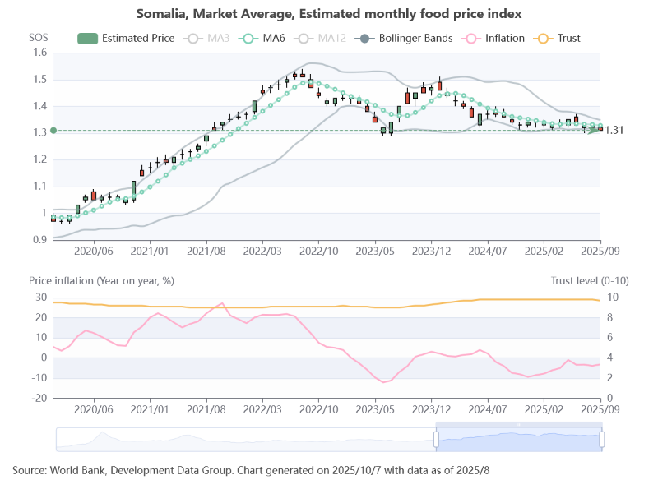Click the 1.31 latest price label
The image size is (658, 480).
click(614, 130)
